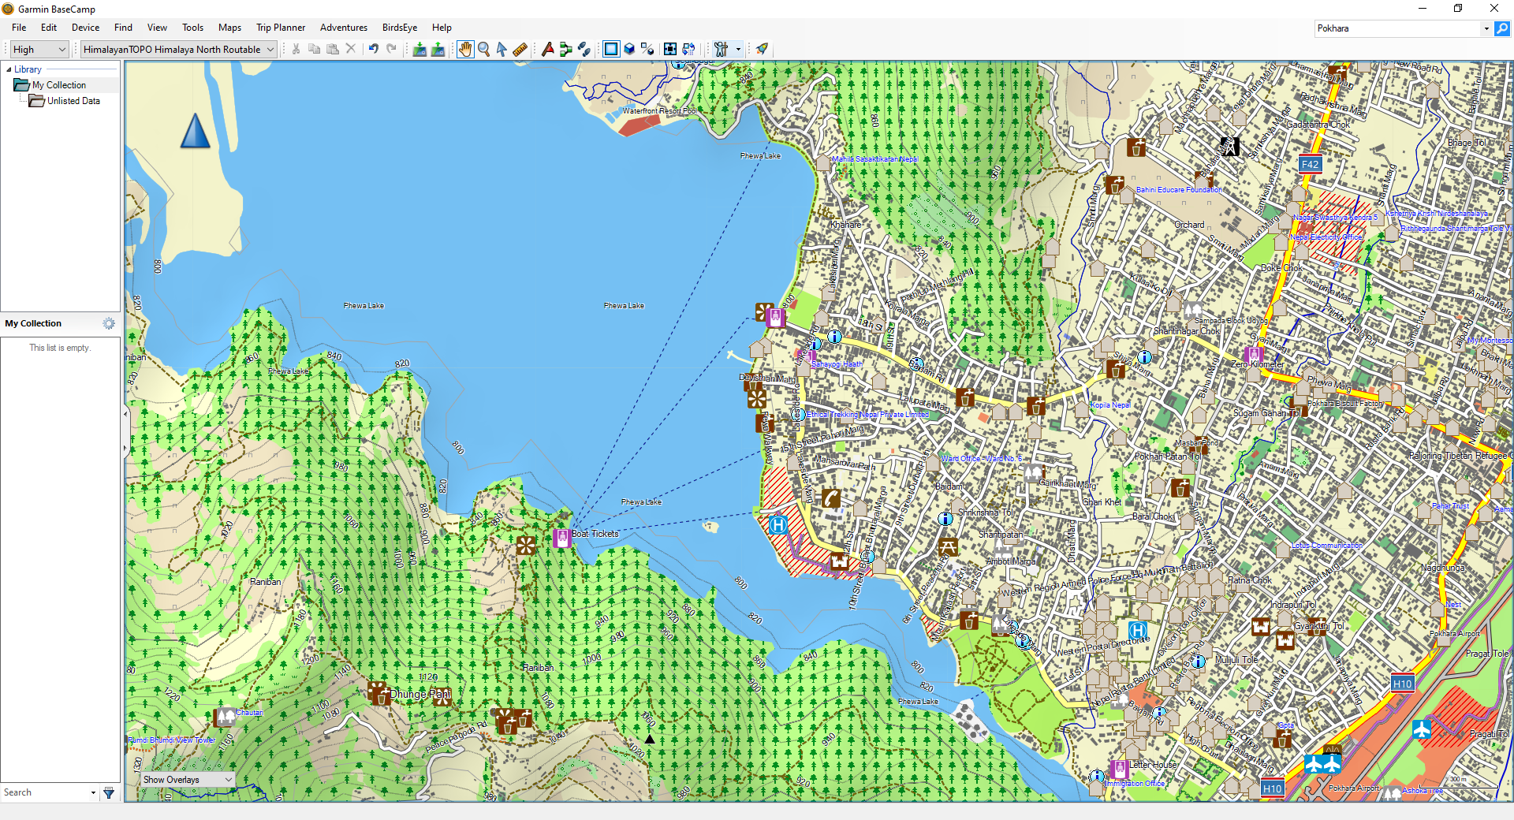Image resolution: width=1514 pixels, height=820 pixels.
Task: Click the filter funnel icon
Action: (109, 792)
